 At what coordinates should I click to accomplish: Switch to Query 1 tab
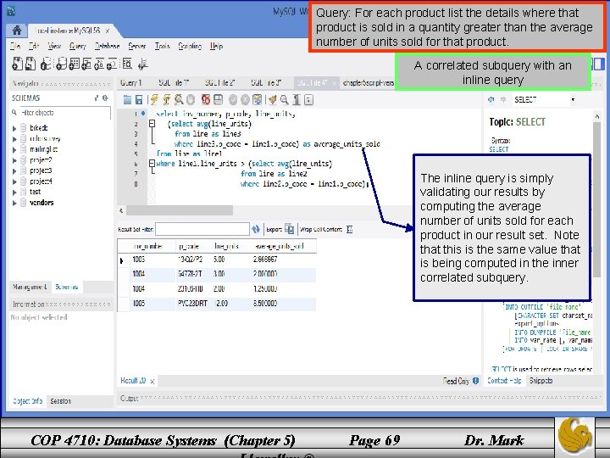(x=131, y=82)
